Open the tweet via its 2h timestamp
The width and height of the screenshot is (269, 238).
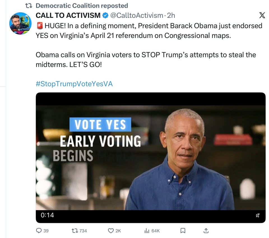(x=171, y=15)
